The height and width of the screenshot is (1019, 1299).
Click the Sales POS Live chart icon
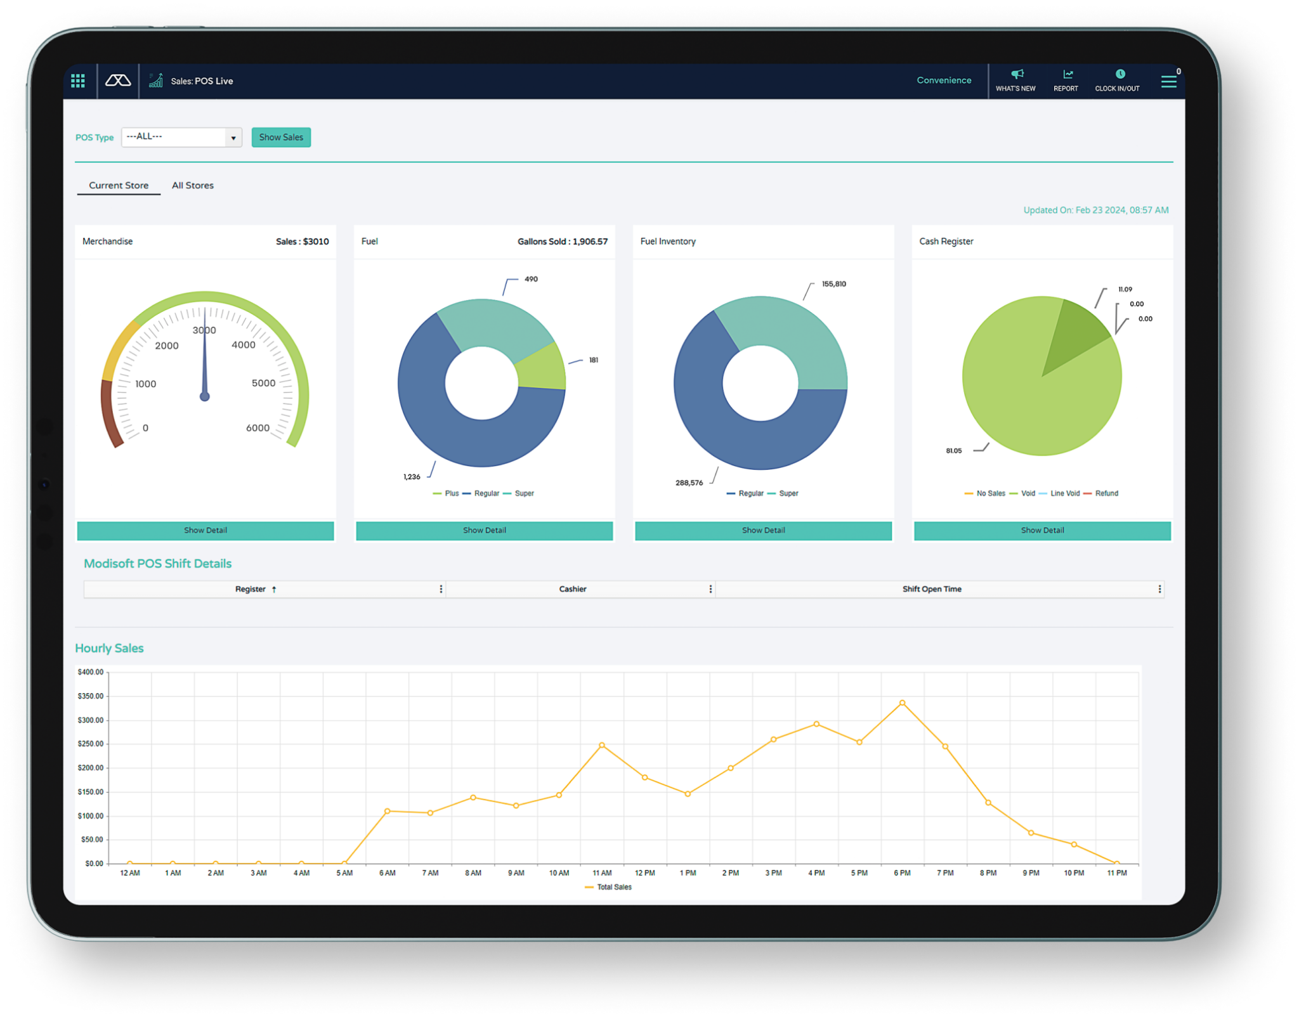tap(156, 81)
